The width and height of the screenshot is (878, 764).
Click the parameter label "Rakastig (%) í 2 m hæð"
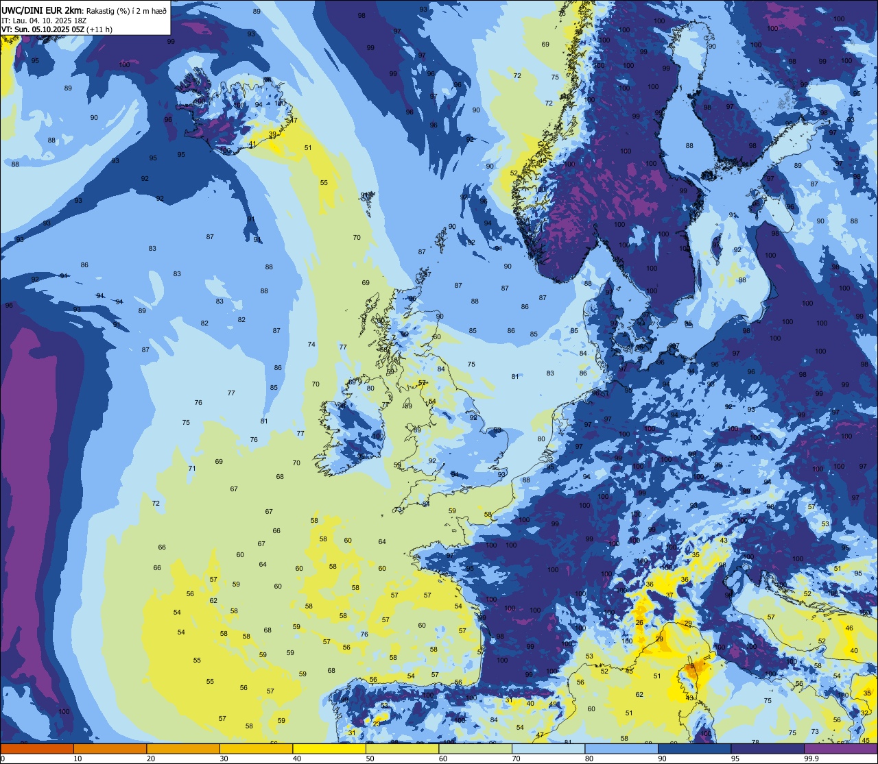pos(126,10)
